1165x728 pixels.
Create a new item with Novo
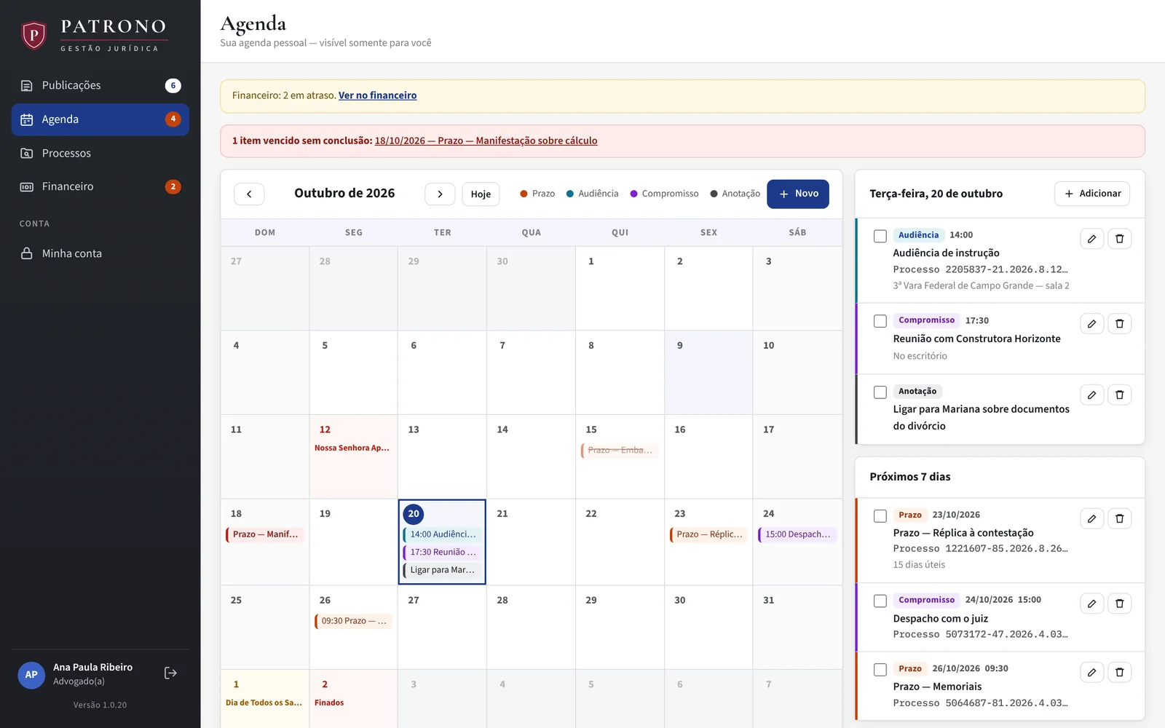coord(798,194)
